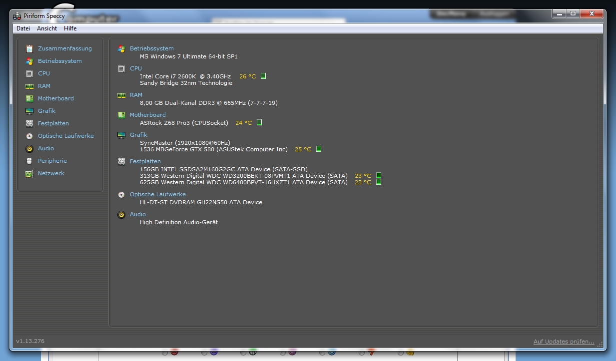Open the Betriebssystem heading link in summary
This screenshot has height=361, width=616.
152,48
